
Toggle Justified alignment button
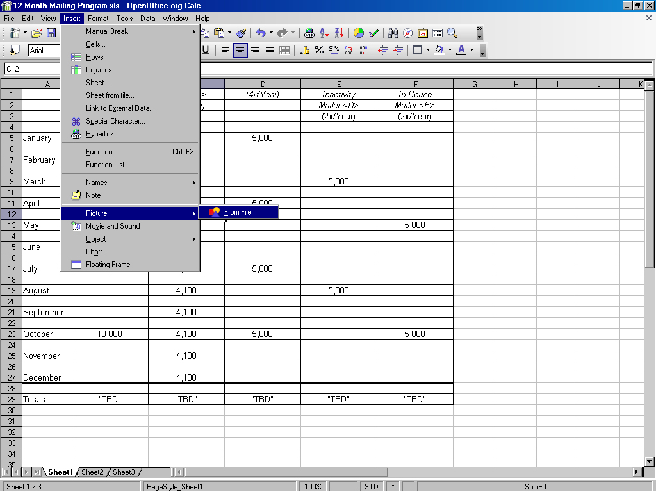270,50
